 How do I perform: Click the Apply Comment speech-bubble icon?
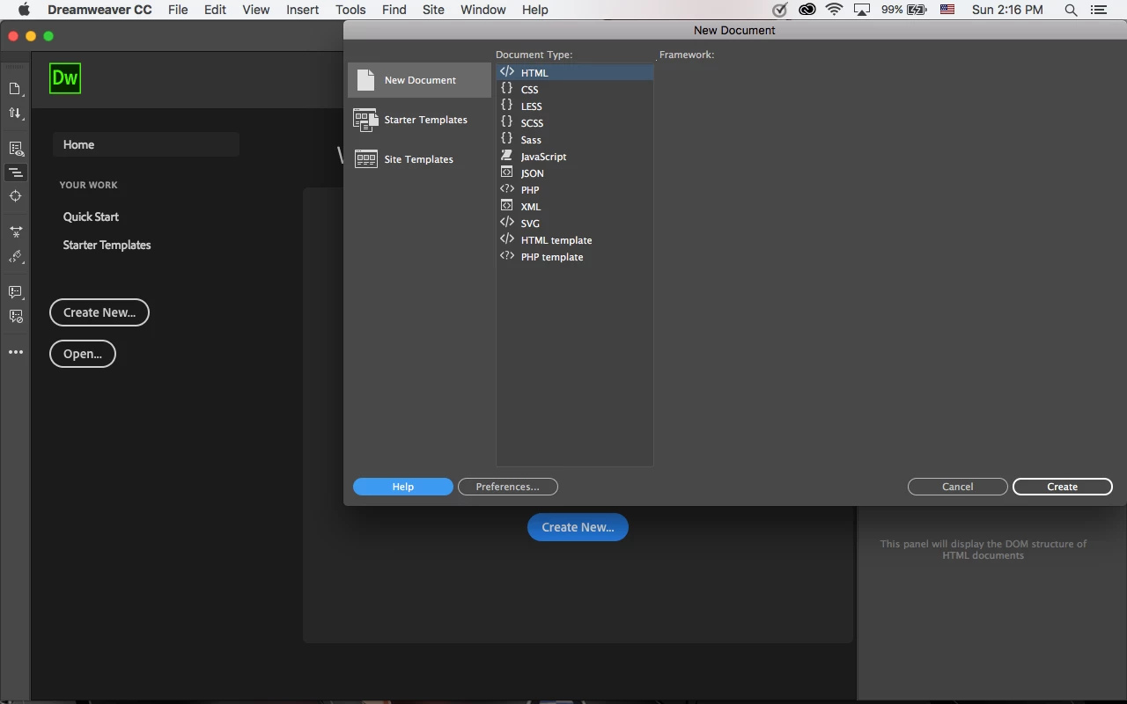click(16, 292)
